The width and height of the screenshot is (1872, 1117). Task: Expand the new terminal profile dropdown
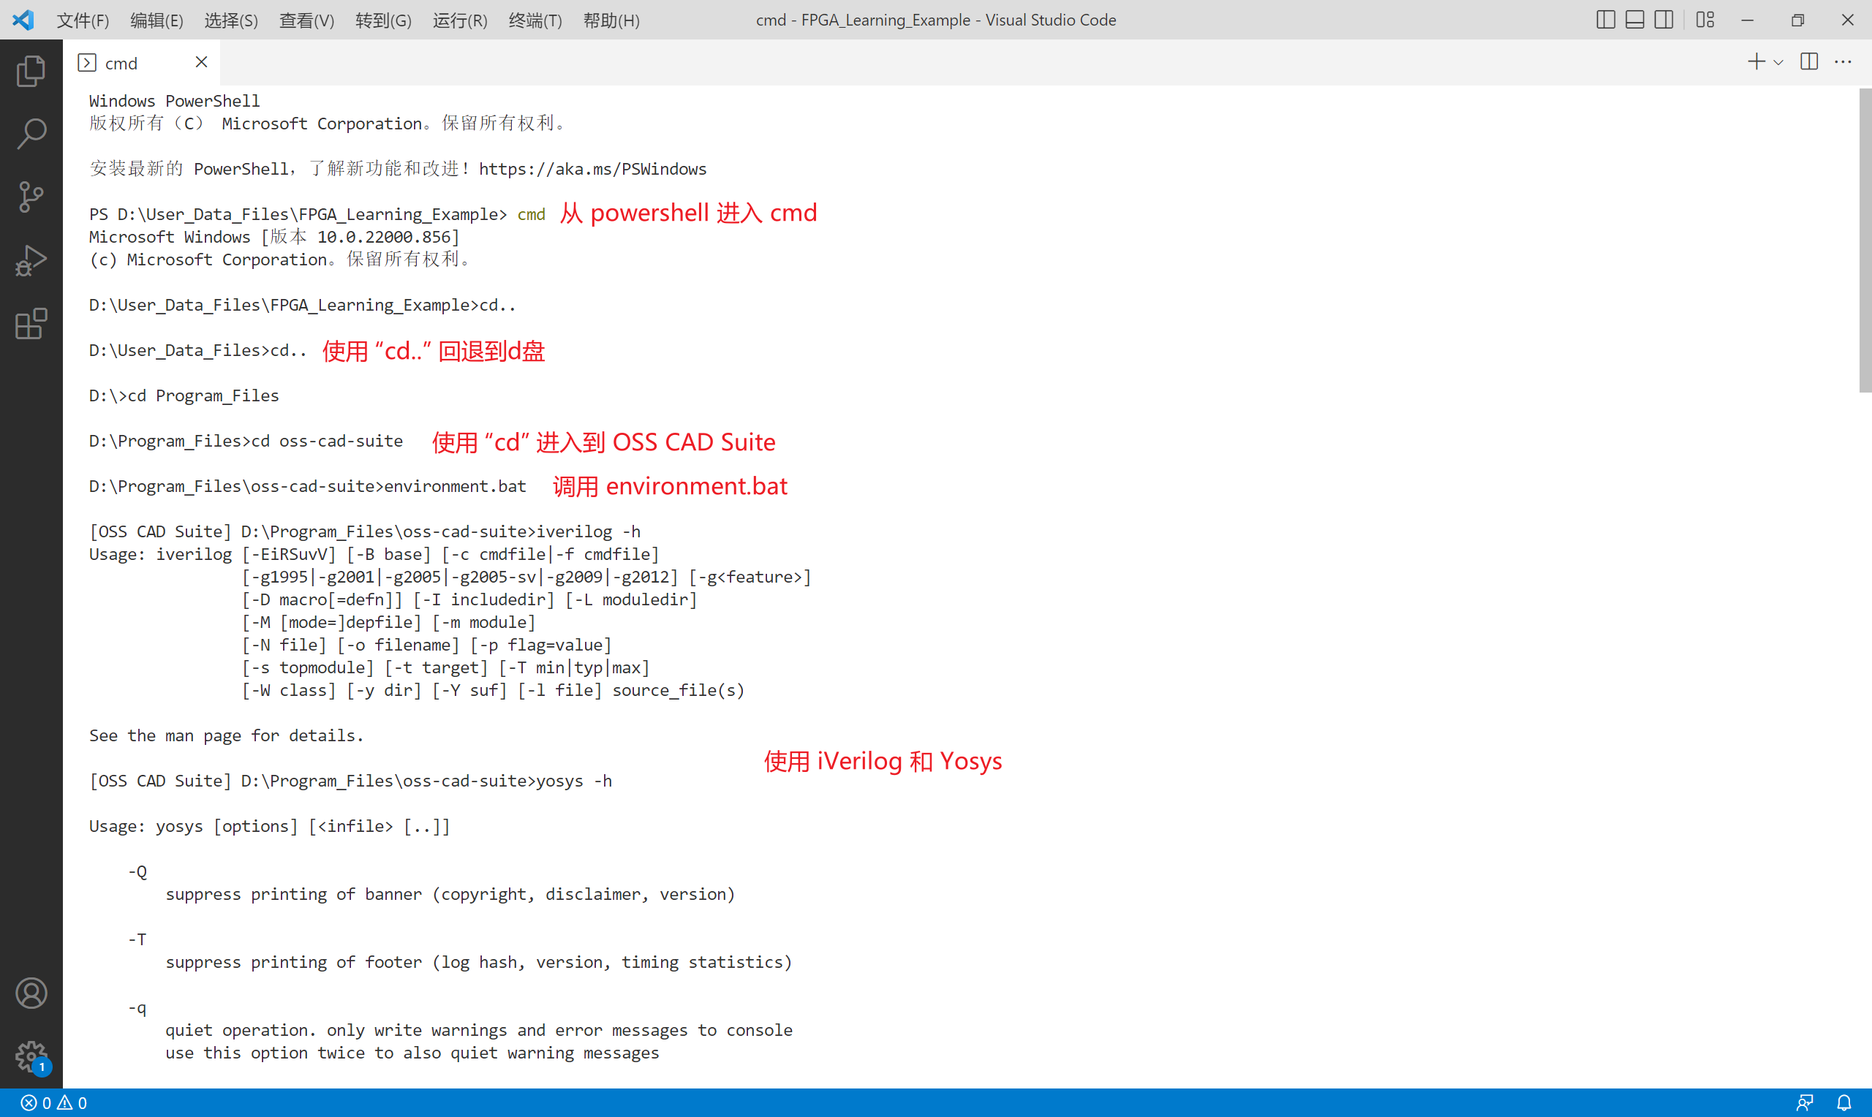1778,62
